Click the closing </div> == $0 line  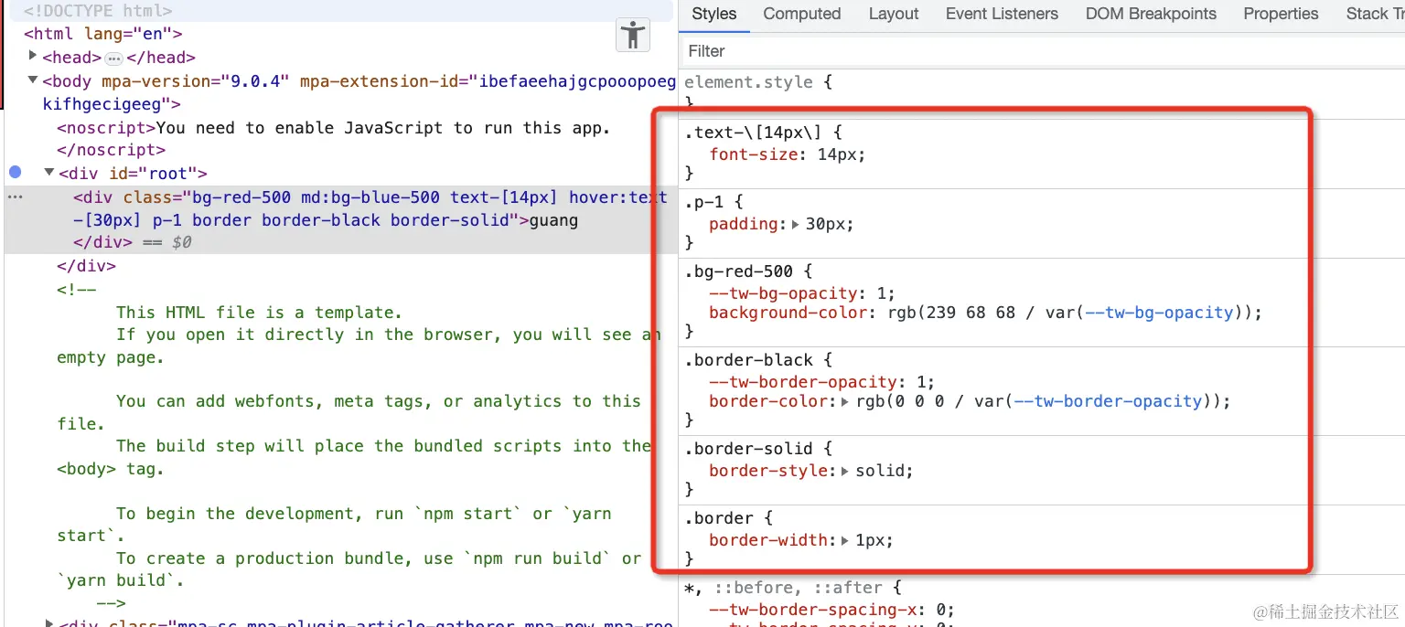click(133, 243)
